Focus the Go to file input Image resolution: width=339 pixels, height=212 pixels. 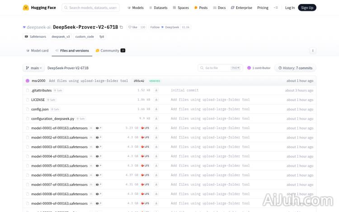220,68
